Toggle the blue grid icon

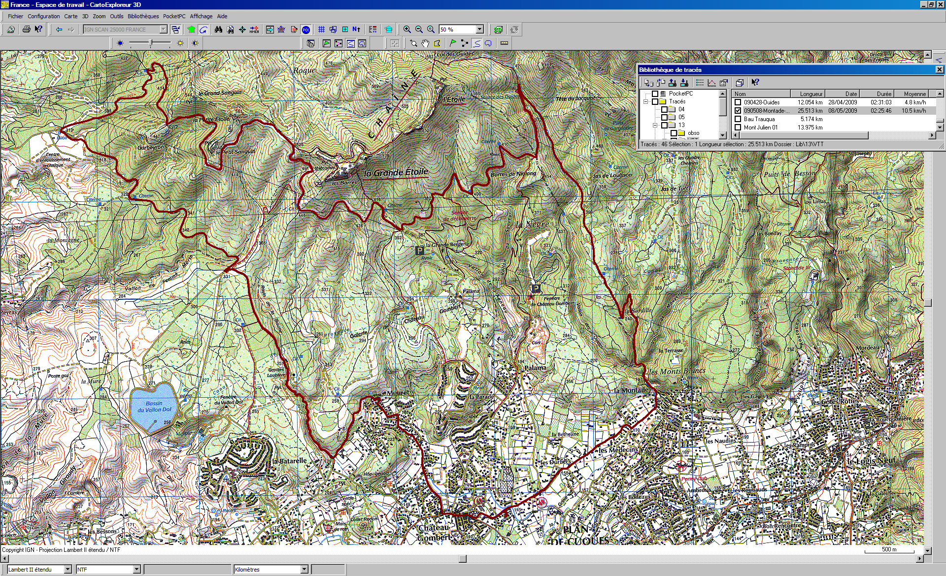tap(321, 30)
